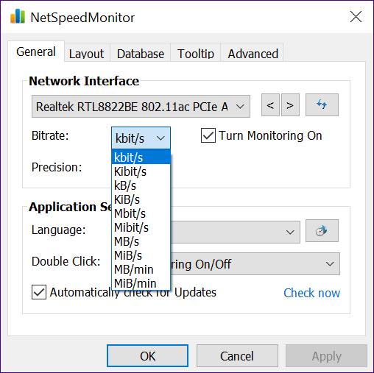The width and height of the screenshot is (374, 373).
Task: Select previous network interface arrow button
Action: point(270,105)
